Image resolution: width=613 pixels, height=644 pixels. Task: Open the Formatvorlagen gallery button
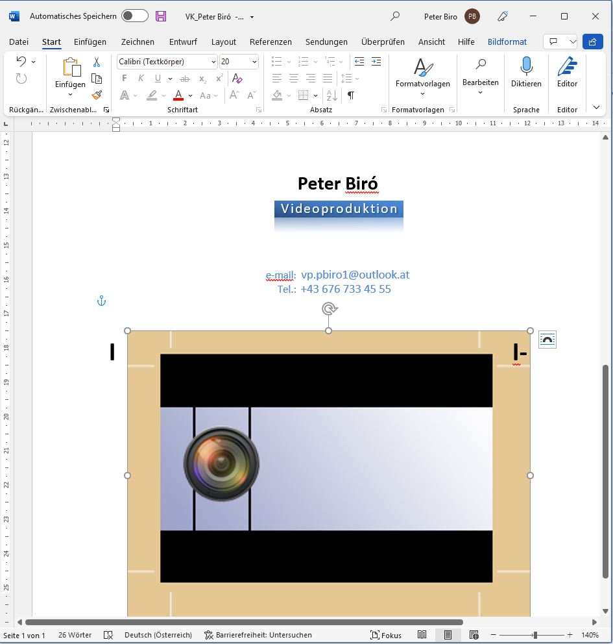click(x=422, y=74)
